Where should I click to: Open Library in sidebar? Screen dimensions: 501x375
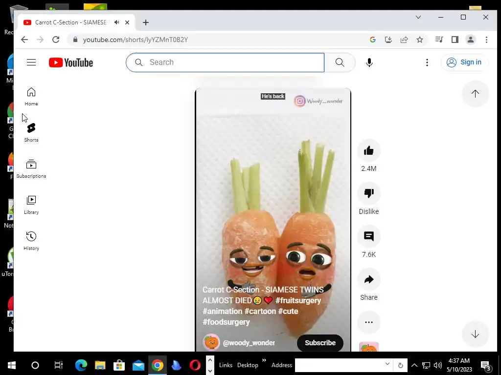coord(31,205)
